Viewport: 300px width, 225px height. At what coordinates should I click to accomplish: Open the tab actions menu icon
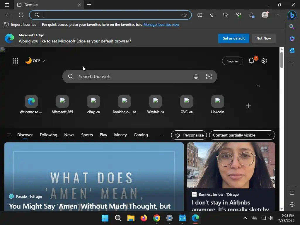tap(7, 5)
